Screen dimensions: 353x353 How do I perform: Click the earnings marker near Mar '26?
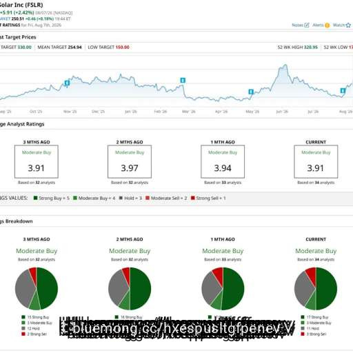(x=183, y=80)
